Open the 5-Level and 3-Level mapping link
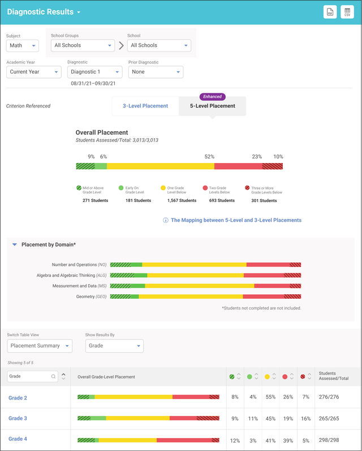This screenshot has width=362, height=451. [x=236, y=220]
